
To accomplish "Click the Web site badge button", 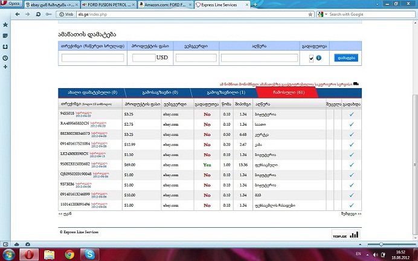I will tap(66, 14).
